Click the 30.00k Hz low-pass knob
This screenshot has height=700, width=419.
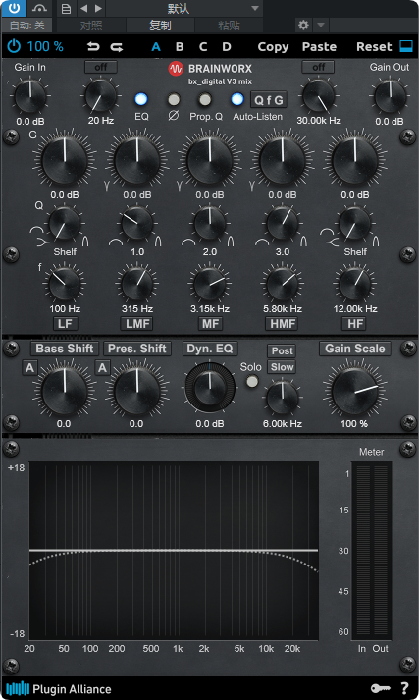click(x=319, y=96)
